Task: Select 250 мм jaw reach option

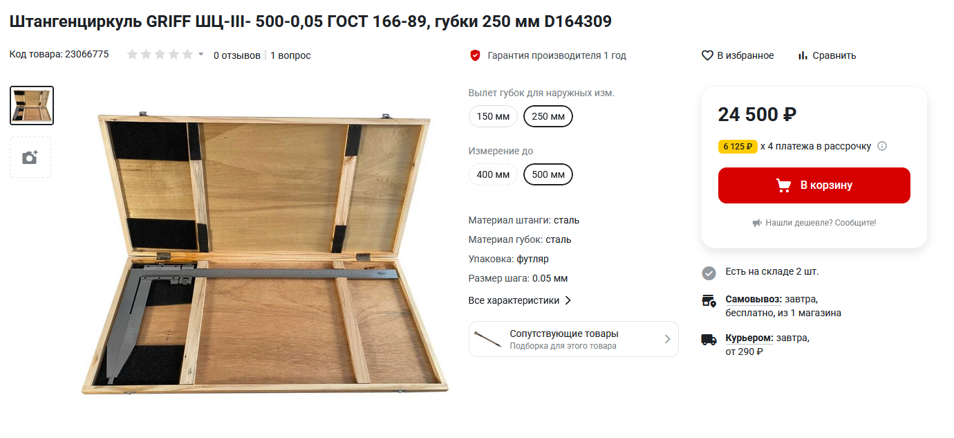Action: (548, 116)
